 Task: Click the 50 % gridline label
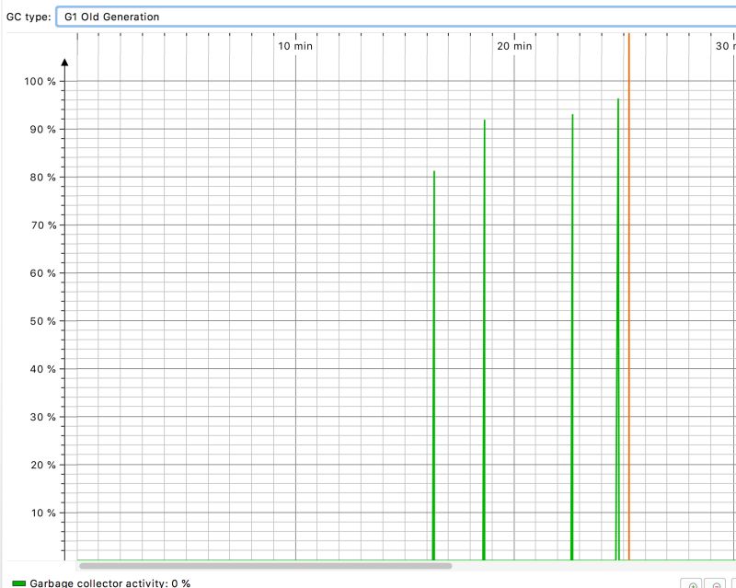coord(43,321)
